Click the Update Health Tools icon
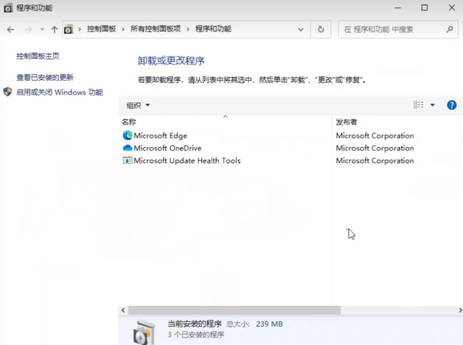This screenshot has height=345, width=463. pos(128,161)
